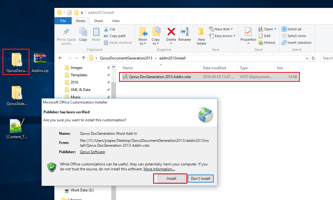Image resolution: width=333 pixels, height=200 pixels.
Task: Switch to the View ribbon tab
Action: tap(116, 21)
